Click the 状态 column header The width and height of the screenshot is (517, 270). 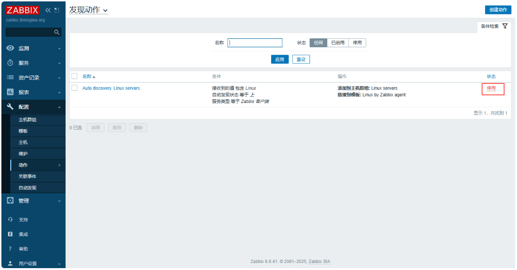click(x=491, y=76)
